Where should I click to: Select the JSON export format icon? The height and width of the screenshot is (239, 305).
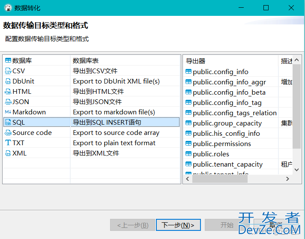(x=8, y=102)
